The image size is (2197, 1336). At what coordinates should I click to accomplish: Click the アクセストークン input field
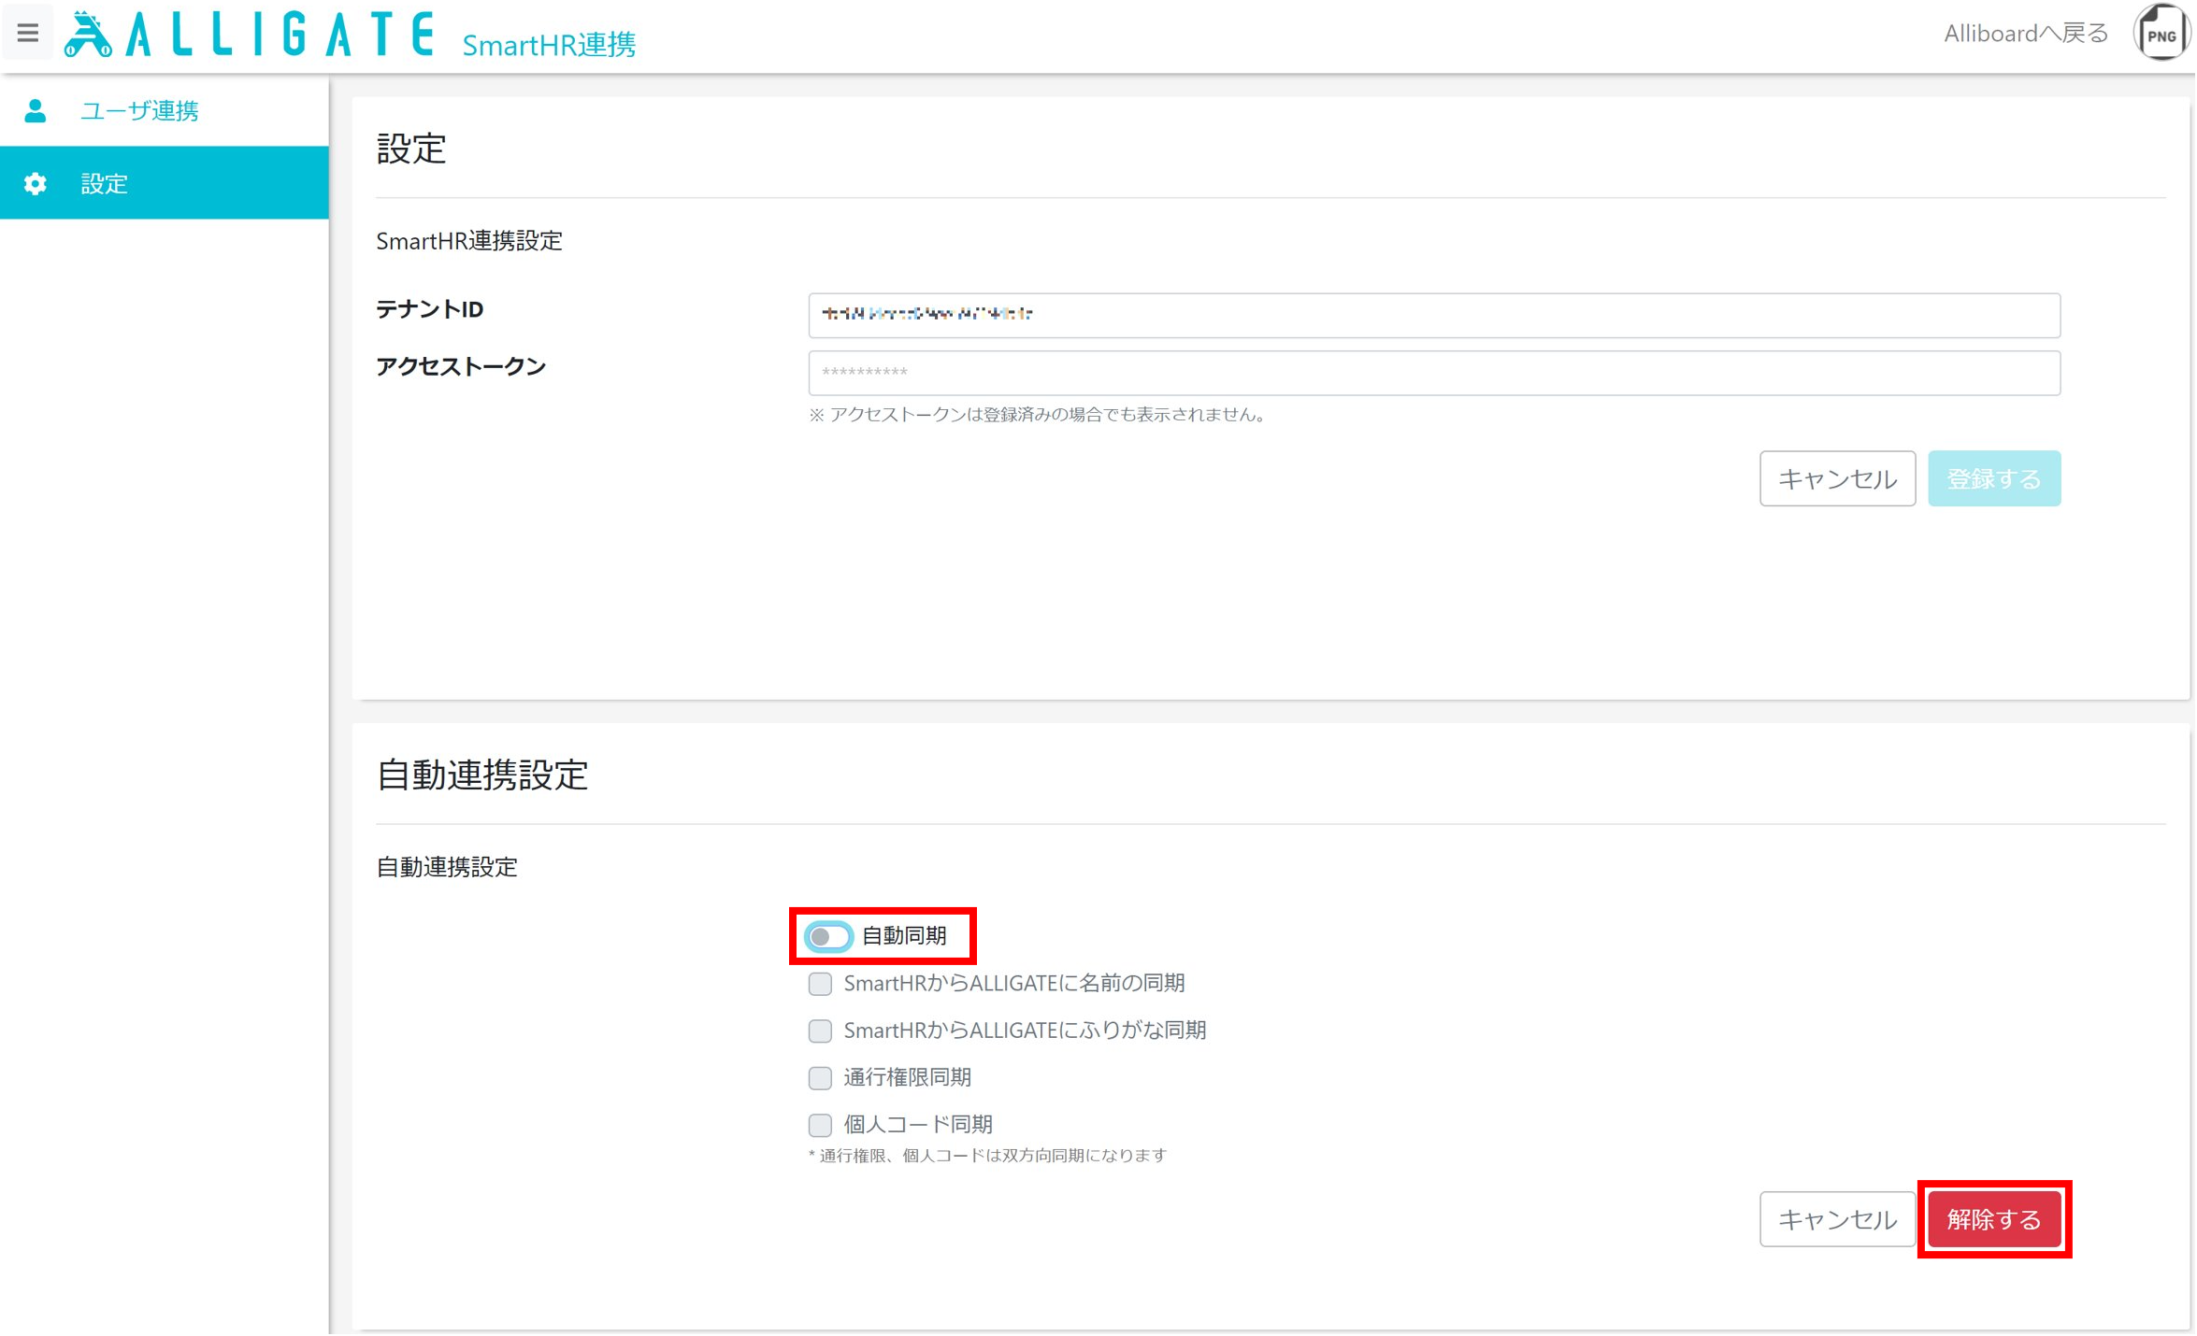1435,374
